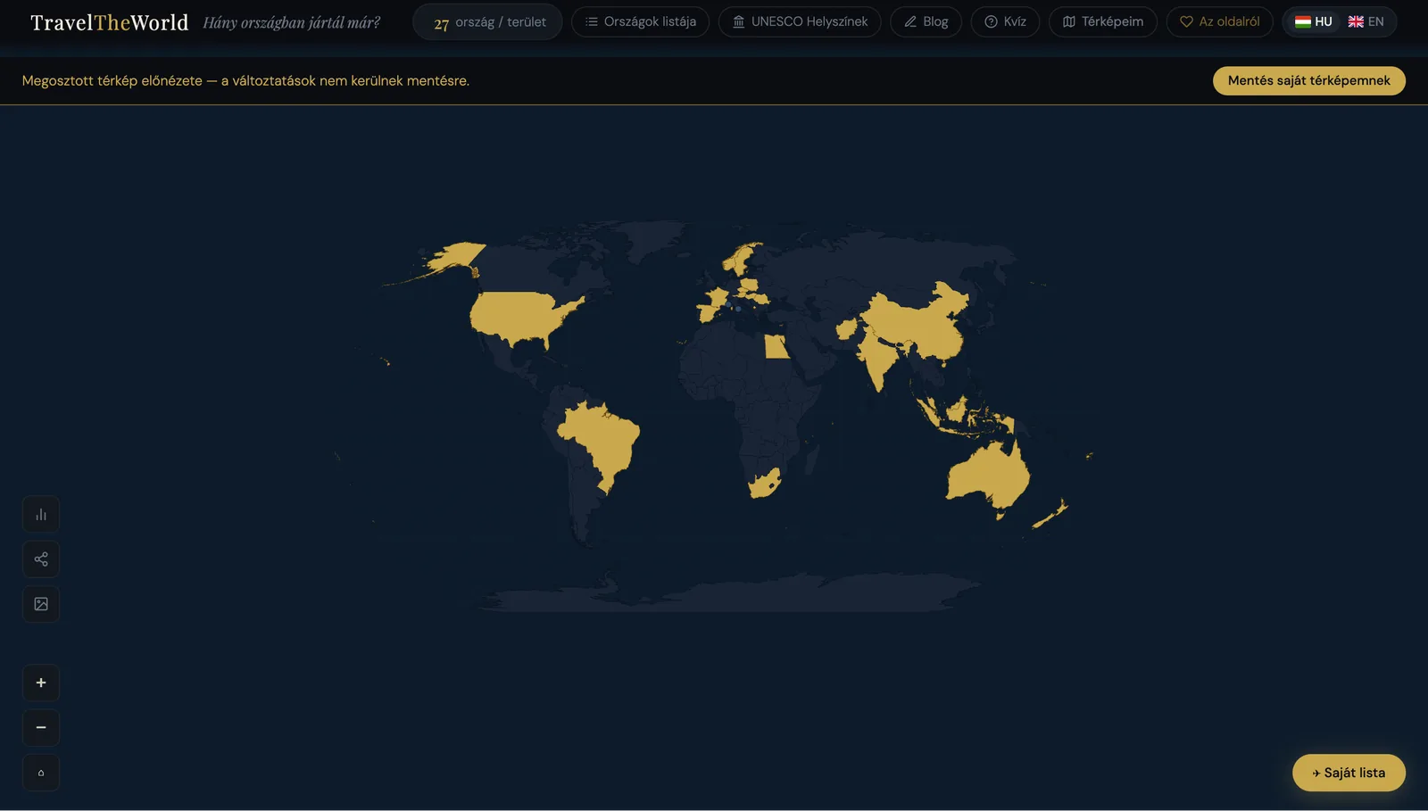Open Országok listája menu item
This screenshot has width=1428, height=811.
pyautogui.click(x=640, y=21)
